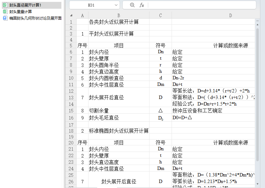Image resolution: width=265 pixels, height=188 pixels.
Task: Click the vertical scrollbar down arrow
Action: tap(258, 184)
